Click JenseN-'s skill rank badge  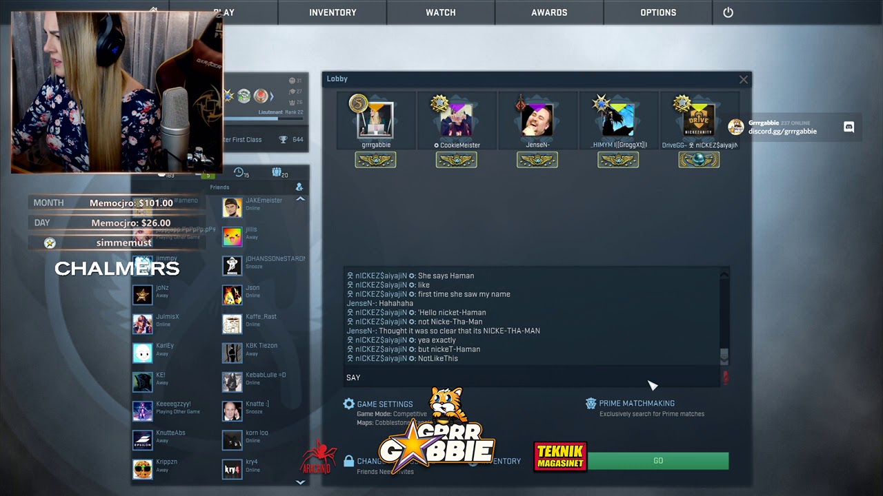click(537, 160)
